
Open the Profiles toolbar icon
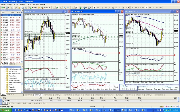(7, 8)
